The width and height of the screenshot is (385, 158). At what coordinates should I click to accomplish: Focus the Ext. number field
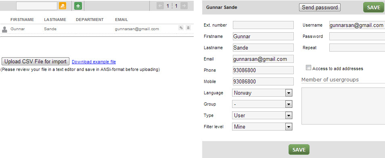[263, 25]
